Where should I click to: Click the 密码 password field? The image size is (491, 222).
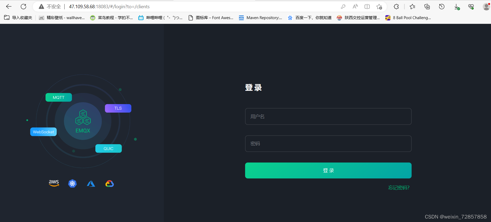(x=328, y=144)
